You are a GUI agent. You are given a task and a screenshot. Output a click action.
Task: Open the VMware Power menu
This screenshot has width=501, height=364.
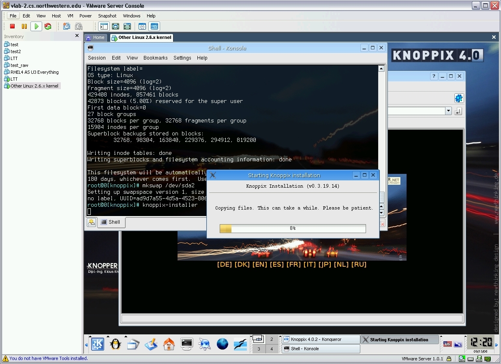[x=86, y=16]
